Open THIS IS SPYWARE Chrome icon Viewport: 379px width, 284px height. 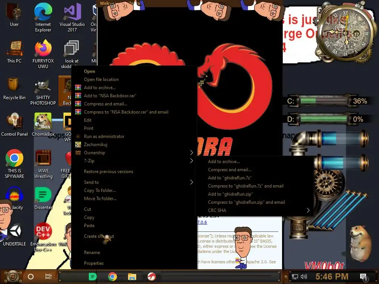(14, 164)
